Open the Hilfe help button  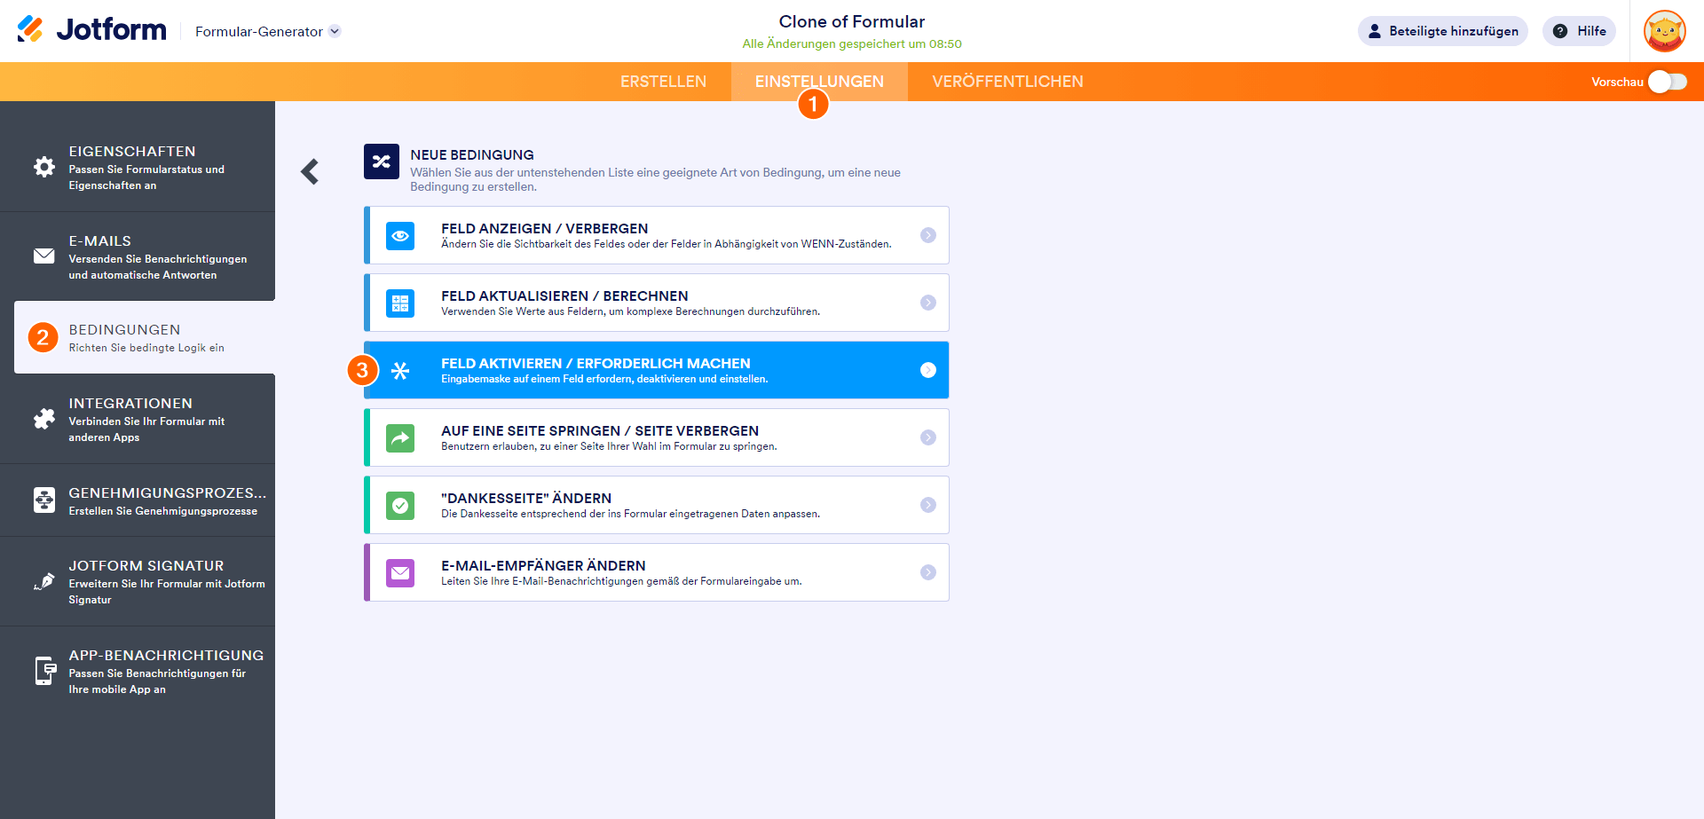pos(1579,31)
